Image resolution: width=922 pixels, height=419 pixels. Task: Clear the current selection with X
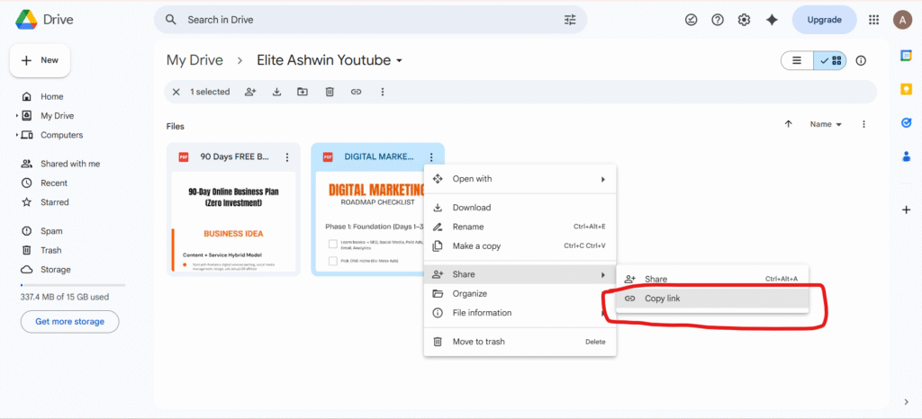pyautogui.click(x=176, y=92)
